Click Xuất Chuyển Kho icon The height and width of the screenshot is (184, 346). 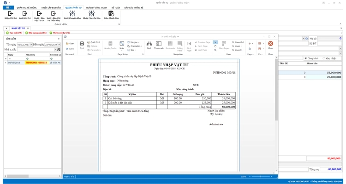pos(72,15)
